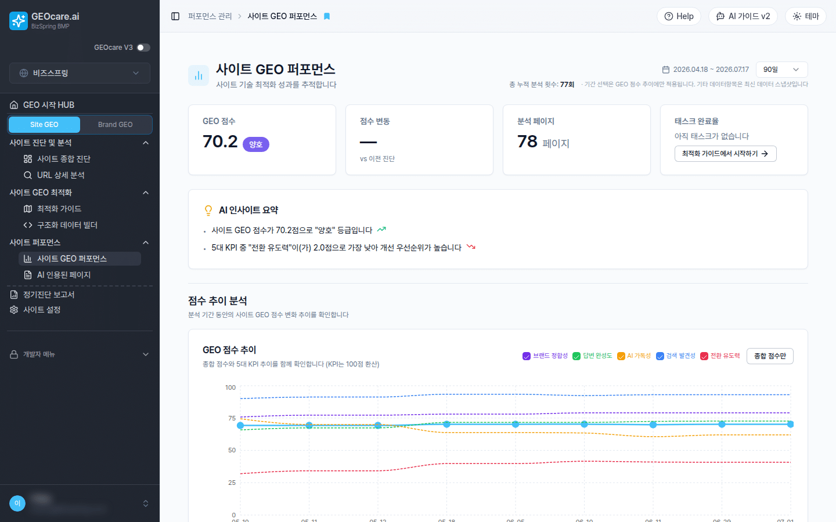Image resolution: width=836 pixels, height=522 pixels.
Task: Open the user account switcher arrows
Action: [x=146, y=503]
